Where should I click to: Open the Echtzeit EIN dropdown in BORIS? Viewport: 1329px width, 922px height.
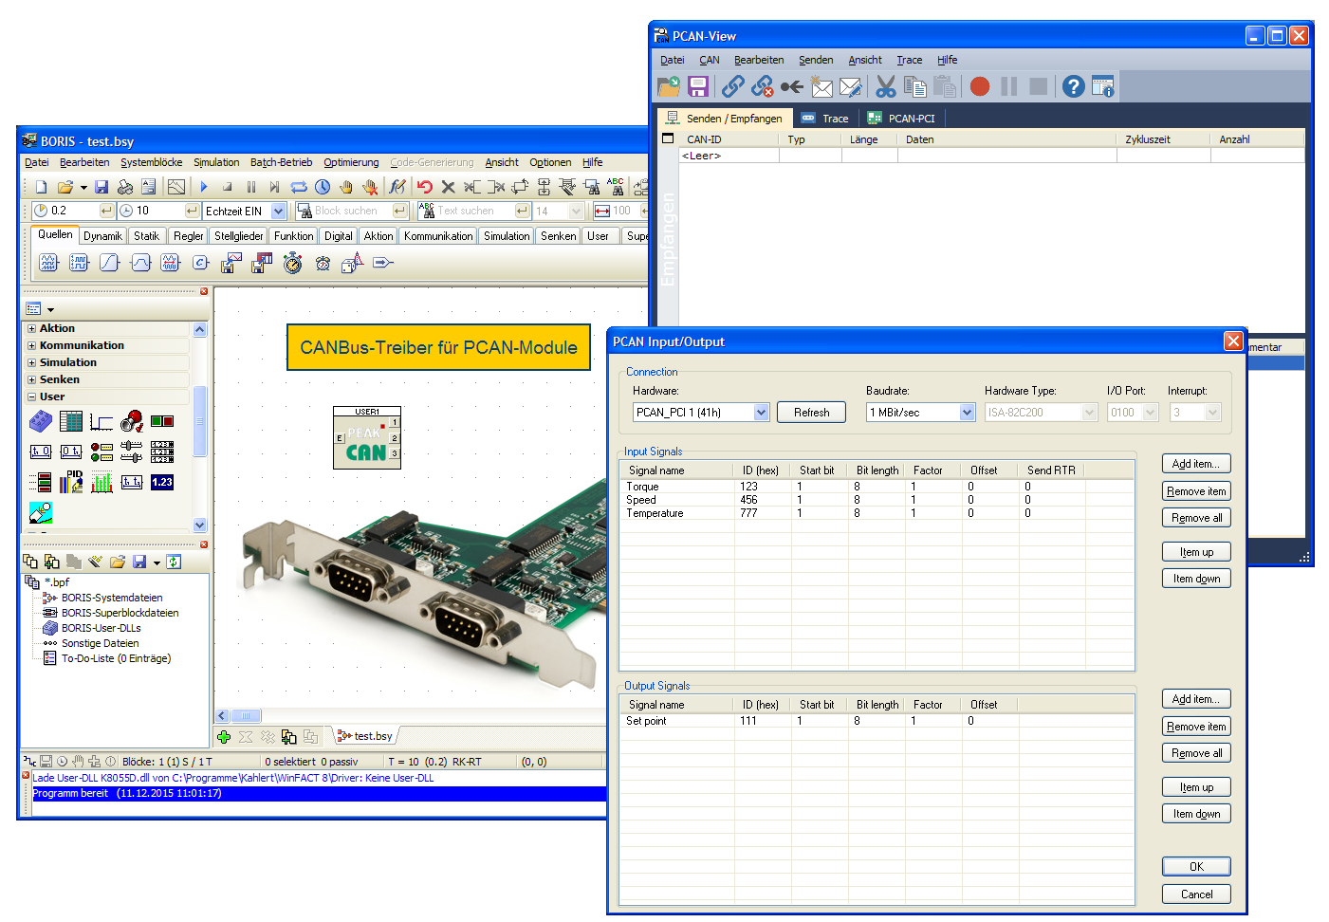coord(278,211)
